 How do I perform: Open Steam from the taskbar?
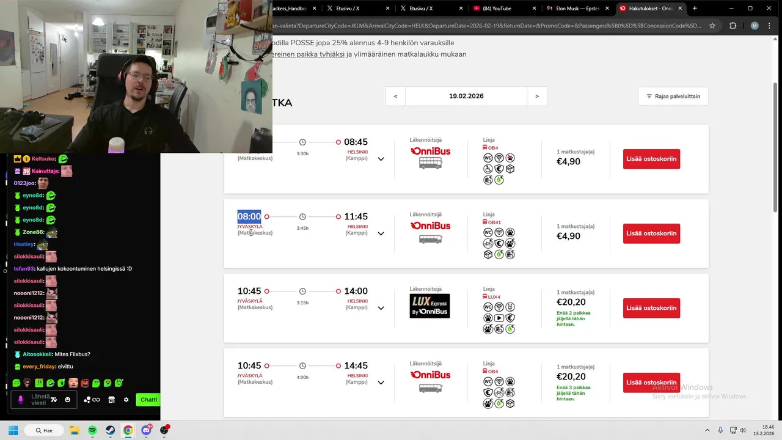click(111, 430)
